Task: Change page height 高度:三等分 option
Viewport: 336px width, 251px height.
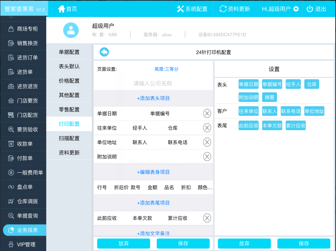Action: [166, 69]
